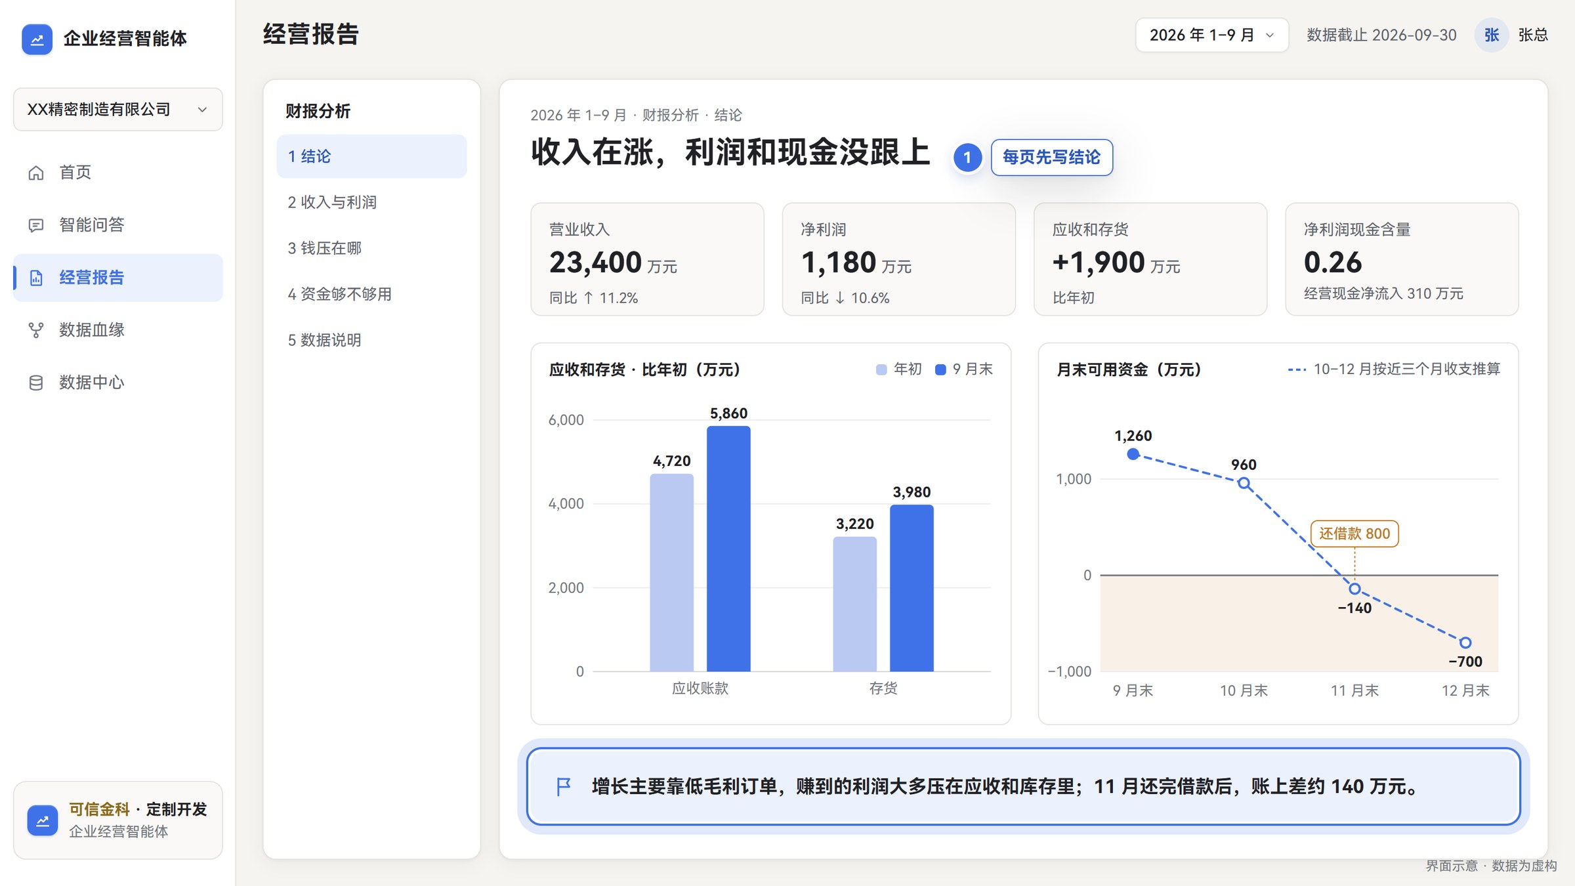Viewport: 1575px width, 886px height.
Task: Select 经营报告 in the sidebar
Action: 118,278
